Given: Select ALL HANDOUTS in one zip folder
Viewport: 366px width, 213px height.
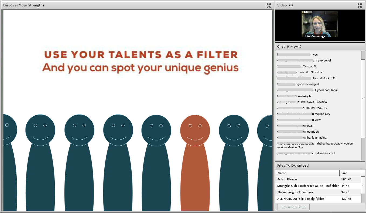Looking at the screenshot, I should click(300, 199).
